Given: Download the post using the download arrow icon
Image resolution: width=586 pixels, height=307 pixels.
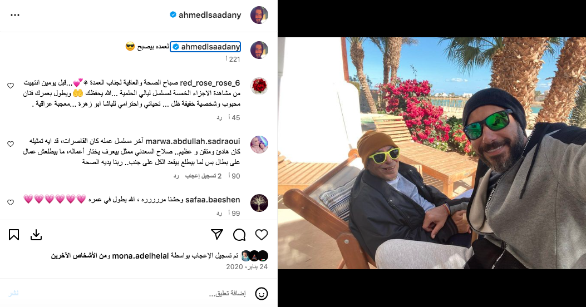Looking at the screenshot, I should (36, 235).
